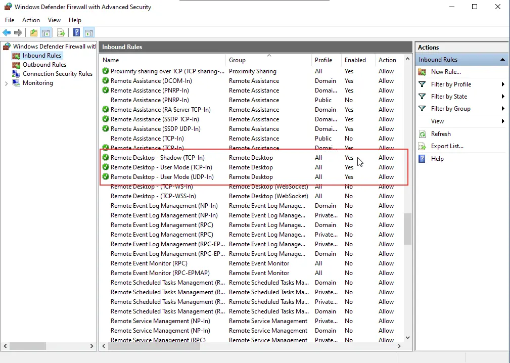Screen dimensions: 510x363
Task: Sort rules by the Enabled column header
Action: click(355, 60)
